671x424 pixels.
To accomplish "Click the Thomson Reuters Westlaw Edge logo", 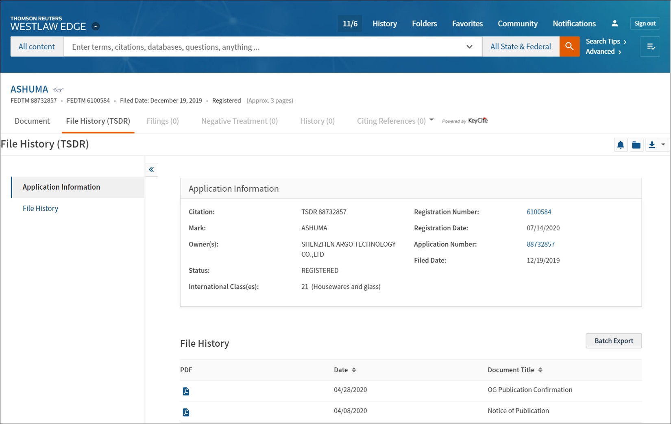I will point(48,24).
